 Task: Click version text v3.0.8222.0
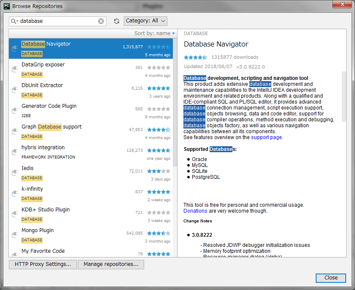pos(251,67)
